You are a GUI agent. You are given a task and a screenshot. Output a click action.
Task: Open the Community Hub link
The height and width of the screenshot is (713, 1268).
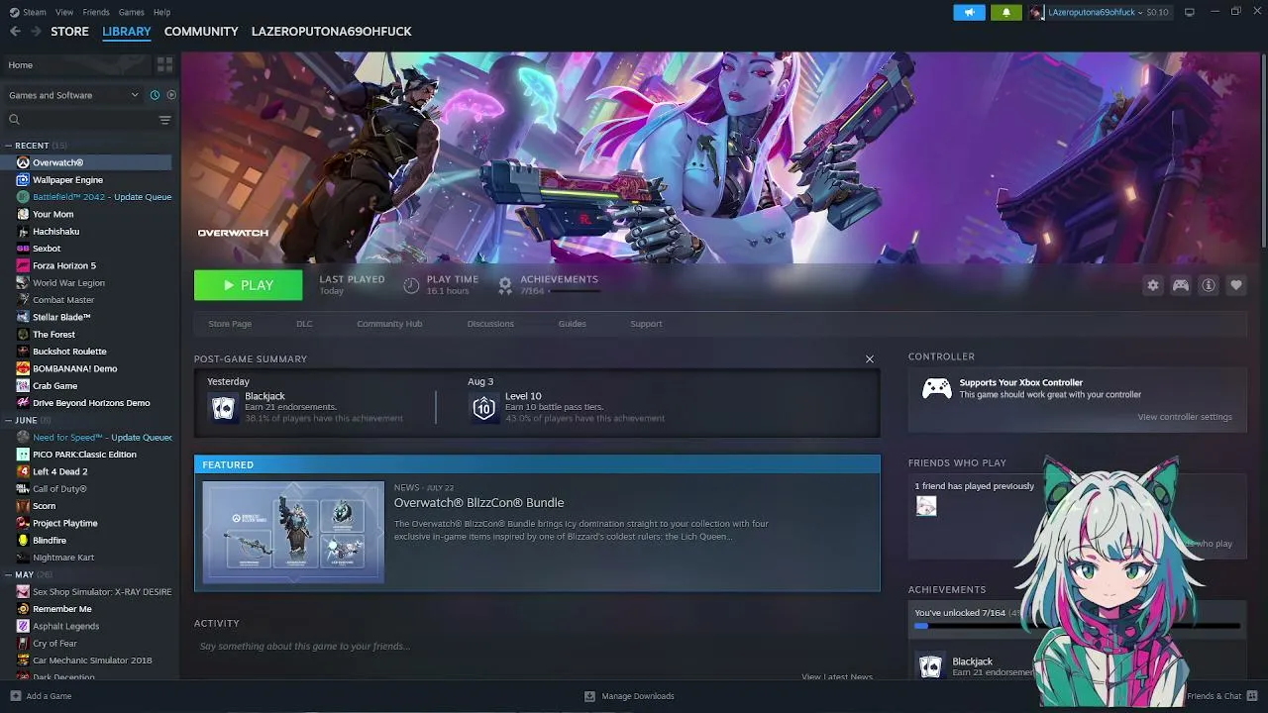389,324
